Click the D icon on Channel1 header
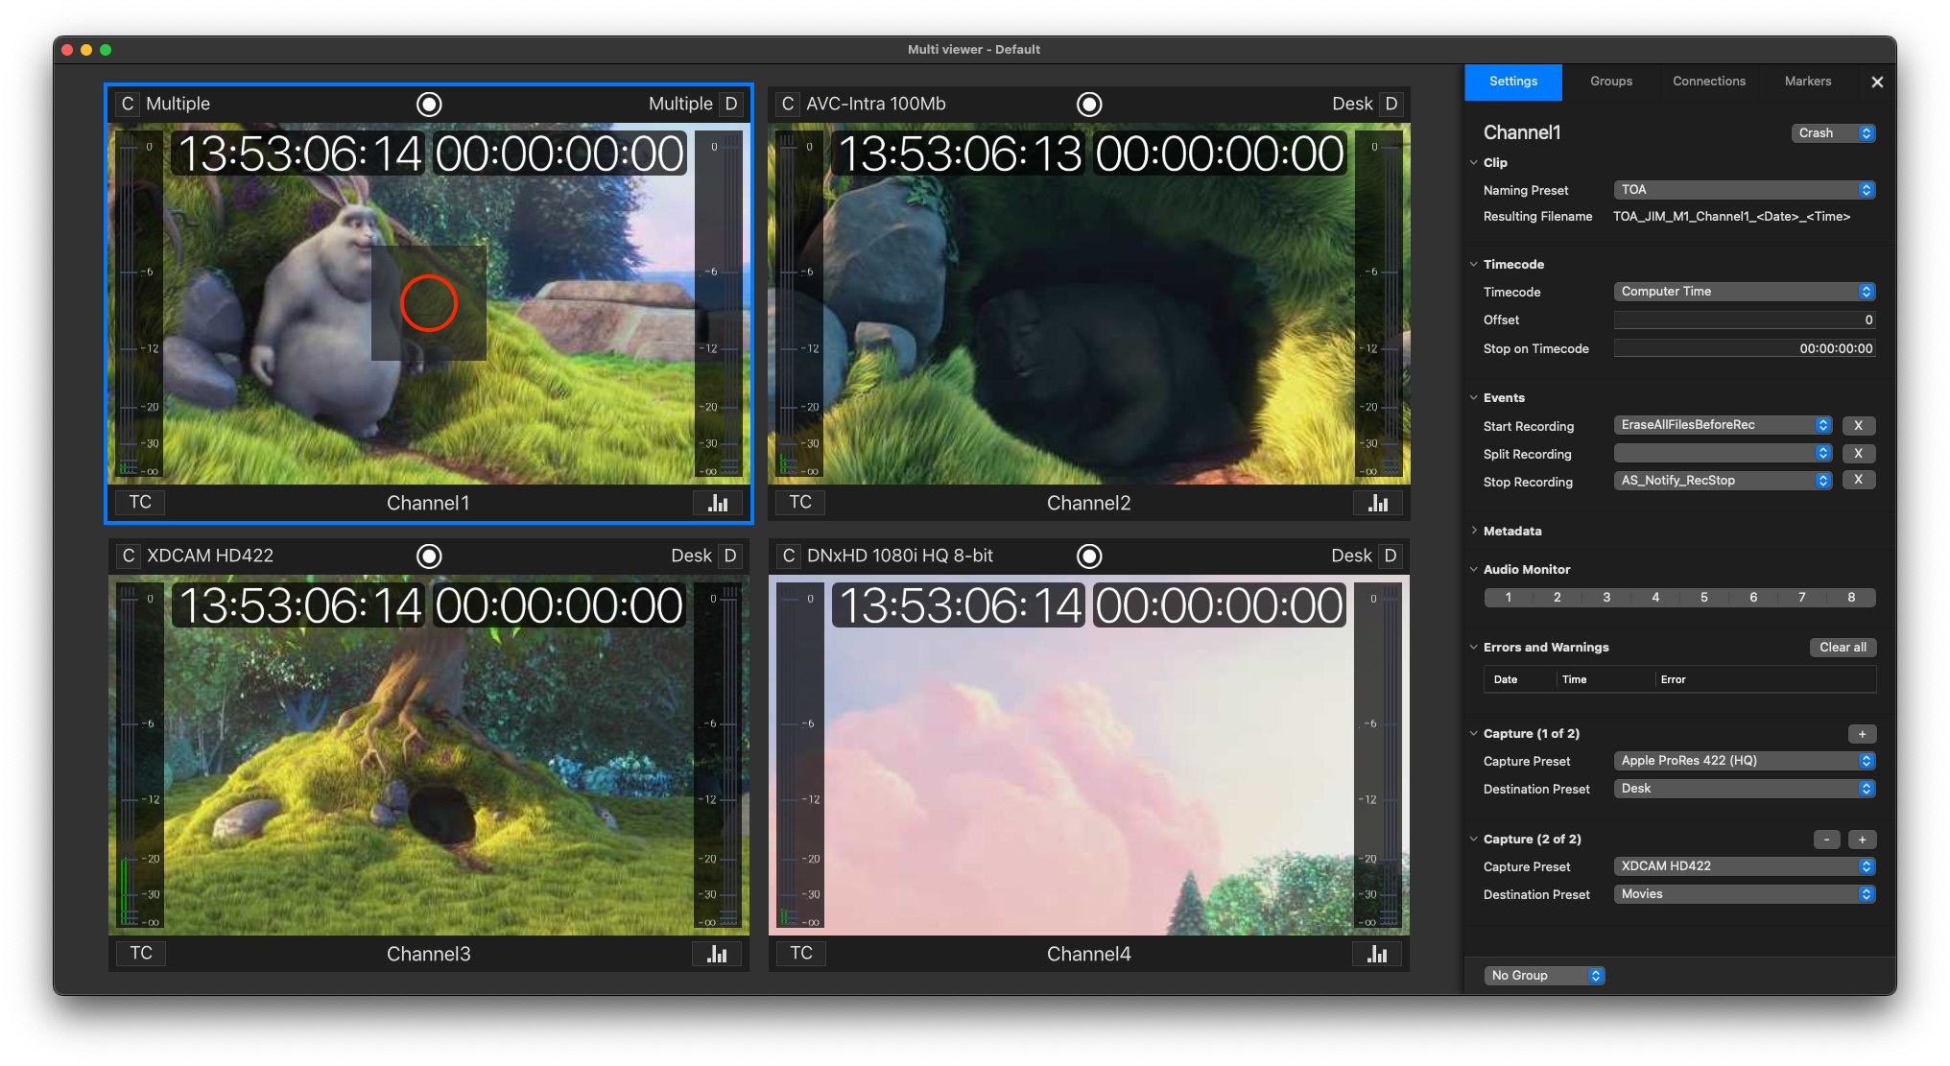Screen dimensions: 1950x1066 [731, 104]
